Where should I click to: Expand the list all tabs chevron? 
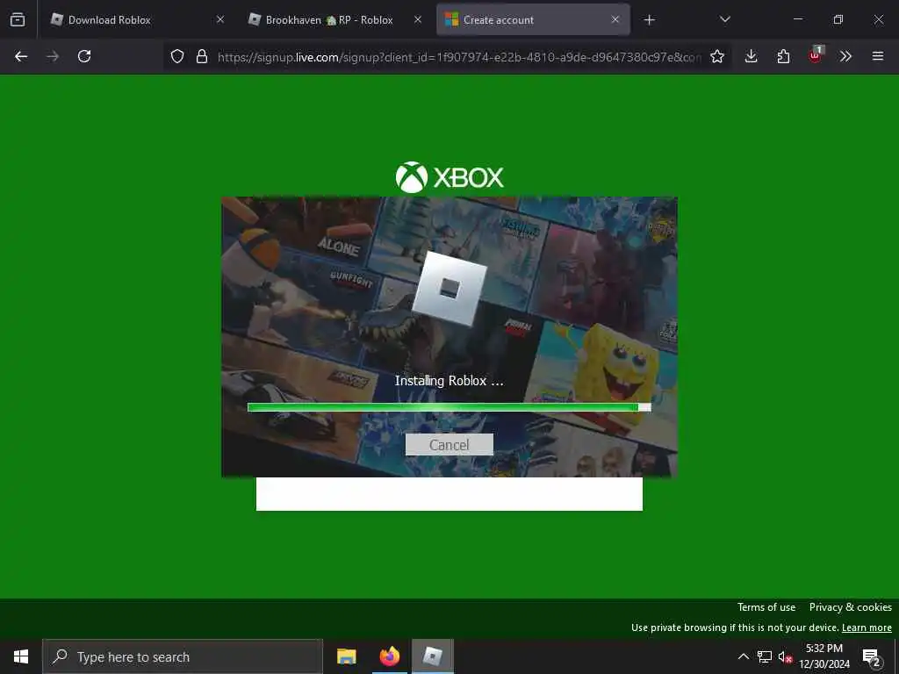click(x=724, y=19)
